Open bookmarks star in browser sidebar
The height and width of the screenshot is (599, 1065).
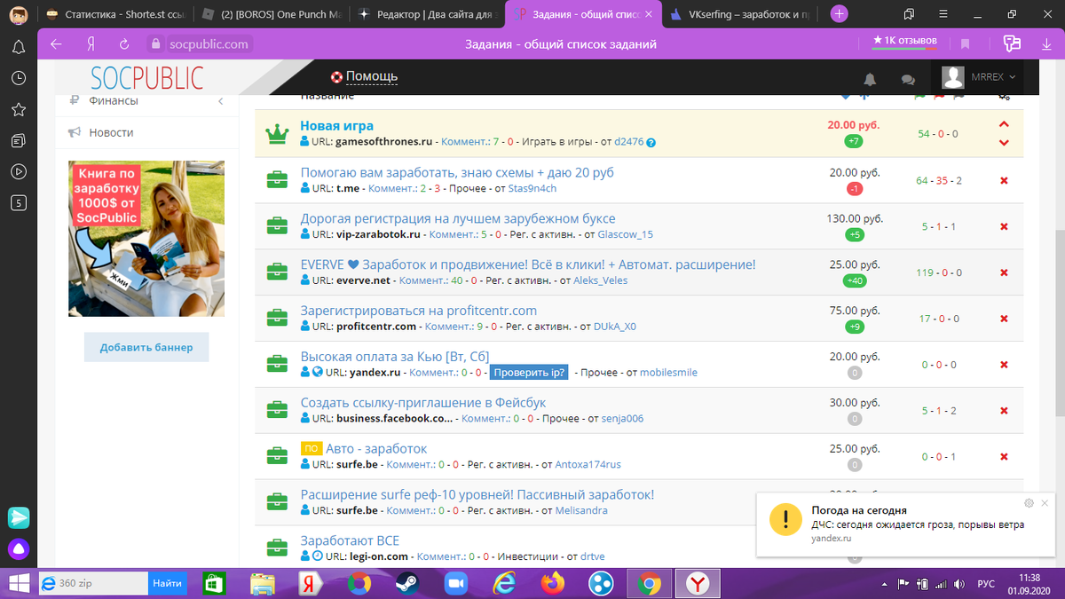pos(19,109)
